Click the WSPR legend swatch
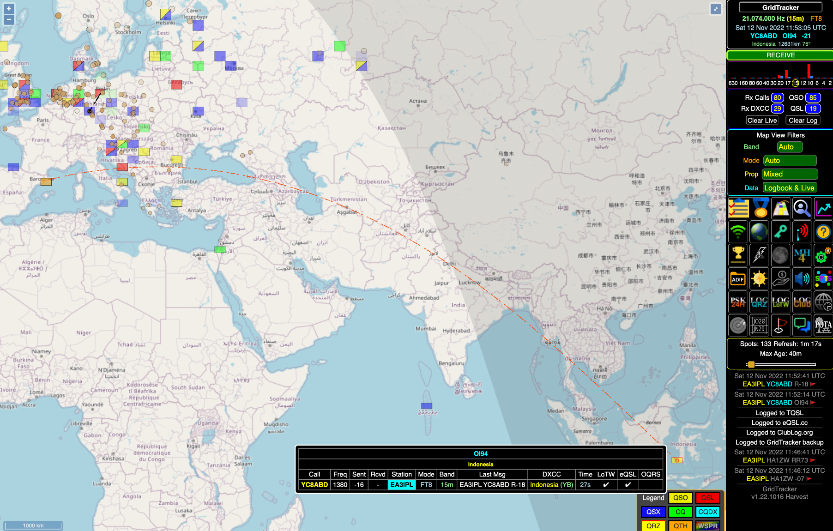Viewport: 833px width, 531px height. (x=707, y=525)
